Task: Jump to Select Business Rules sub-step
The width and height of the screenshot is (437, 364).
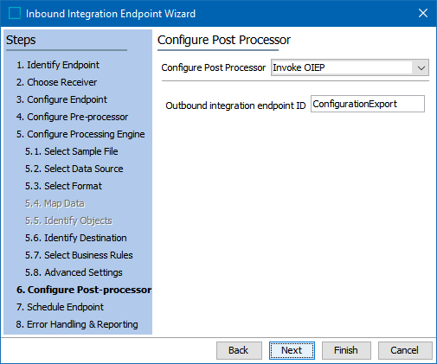Action: click(79, 255)
